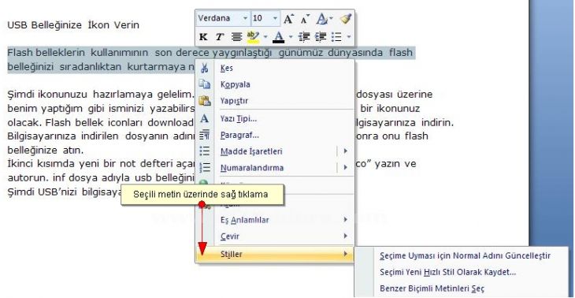The height and width of the screenshot is (298, 575).
Task: Open the mini toolbar bullets dropdown arrow
Action: click(x=348, y=37)
